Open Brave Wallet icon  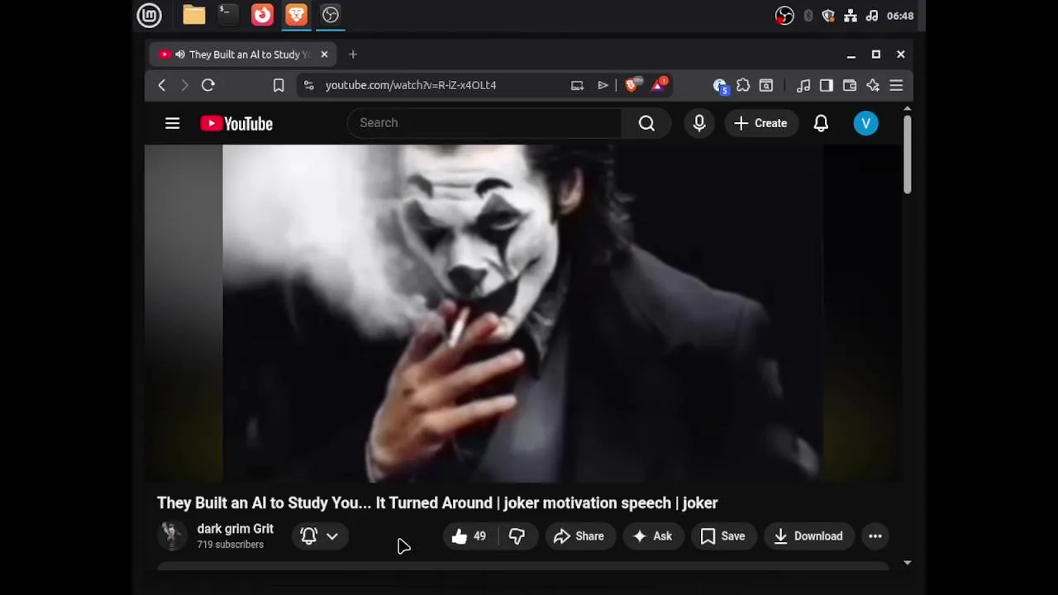point(849,85)
